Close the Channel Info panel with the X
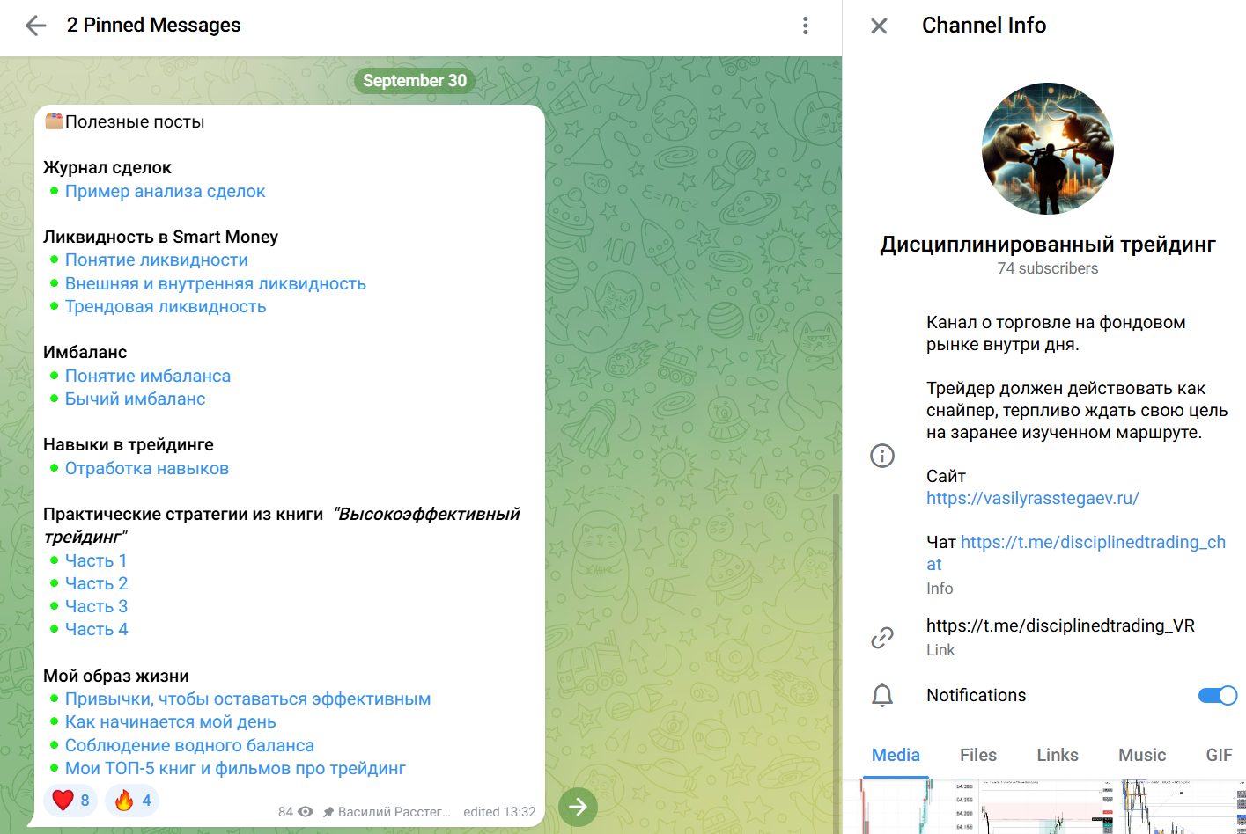The image size is (1246, 834). [x=878, y=26]
